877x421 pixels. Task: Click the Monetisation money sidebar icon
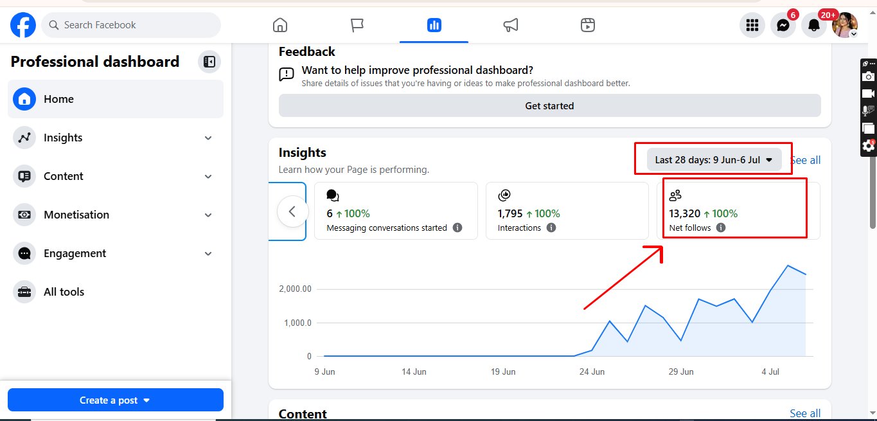(x=24, y=215)
